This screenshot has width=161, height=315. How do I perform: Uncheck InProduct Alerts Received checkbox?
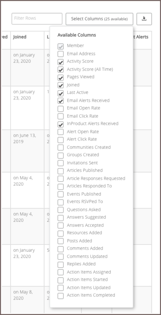[61, 124]
